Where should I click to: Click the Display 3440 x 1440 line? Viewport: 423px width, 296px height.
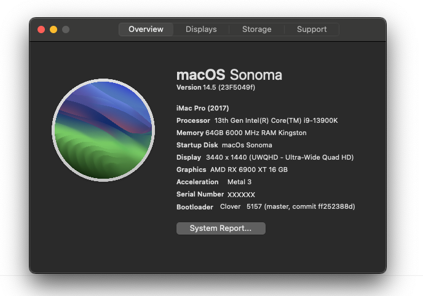pyautogui.click(x=265, y=157)
